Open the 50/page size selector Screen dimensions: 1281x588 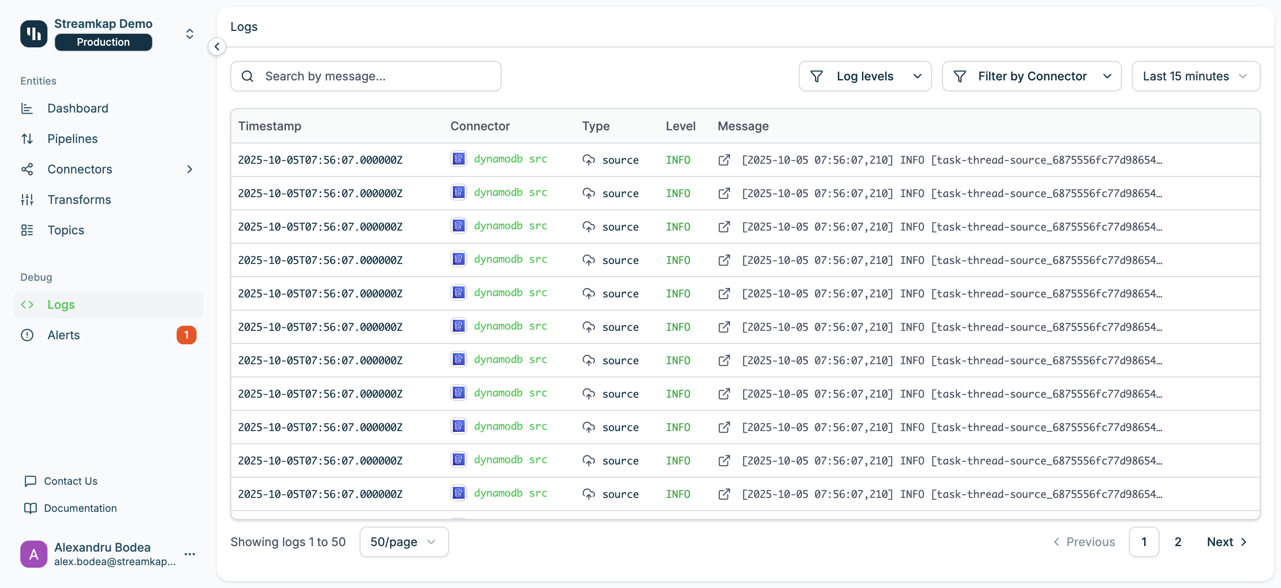(x=403, y=542)
